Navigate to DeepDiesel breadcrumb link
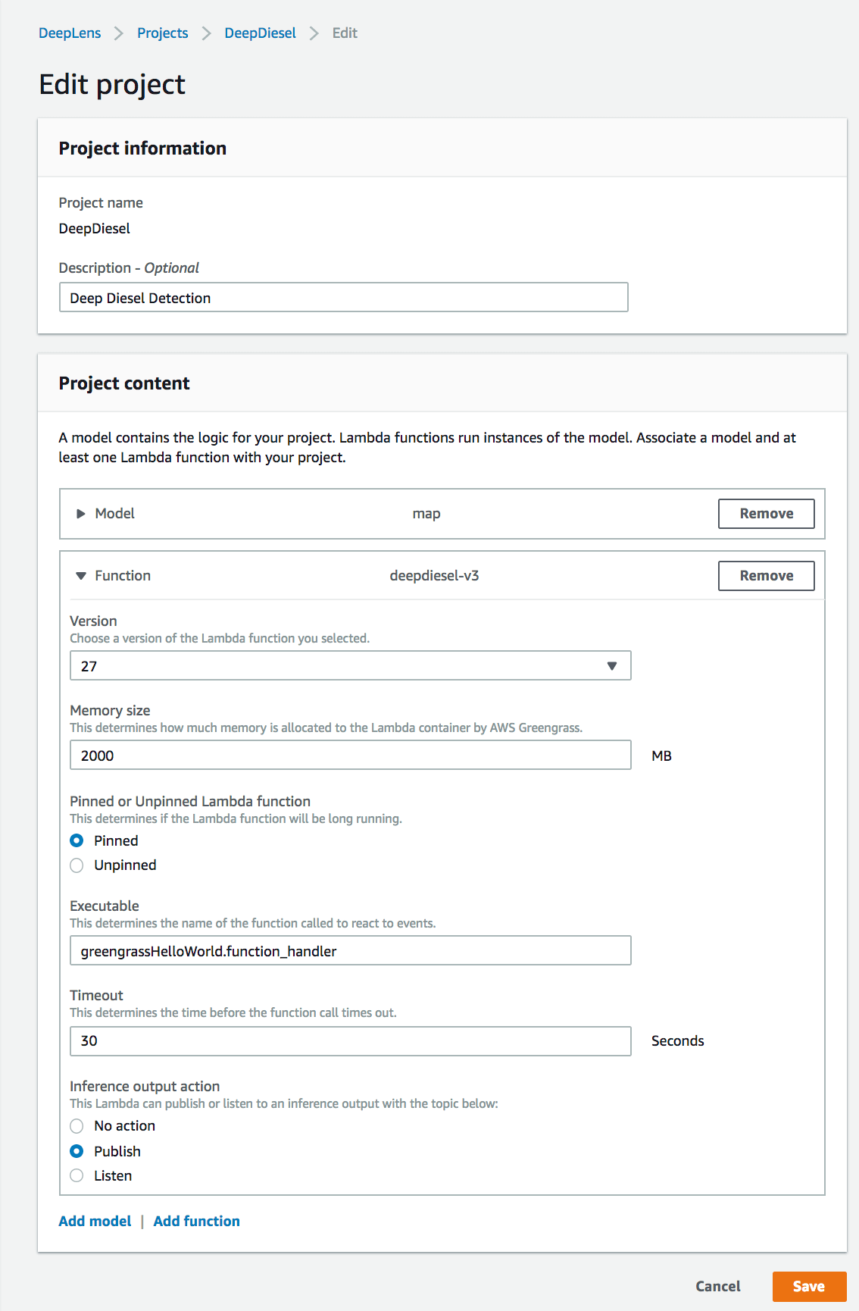 tap(260, 33)
